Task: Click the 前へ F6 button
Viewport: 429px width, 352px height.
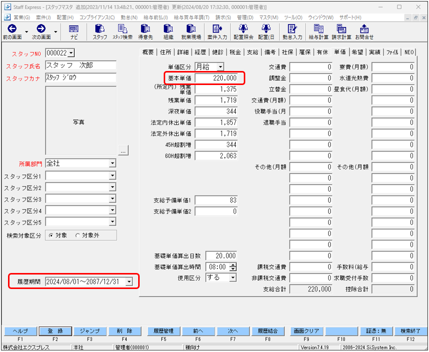Action: pyautogui.click(x=198, y=331)
